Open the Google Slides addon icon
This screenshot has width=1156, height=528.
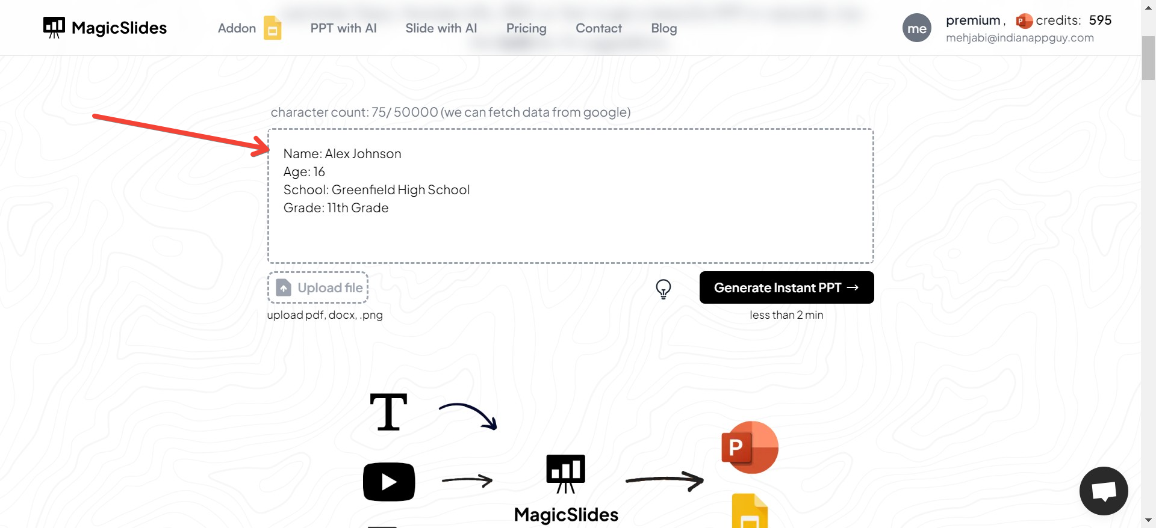(273, 28)
